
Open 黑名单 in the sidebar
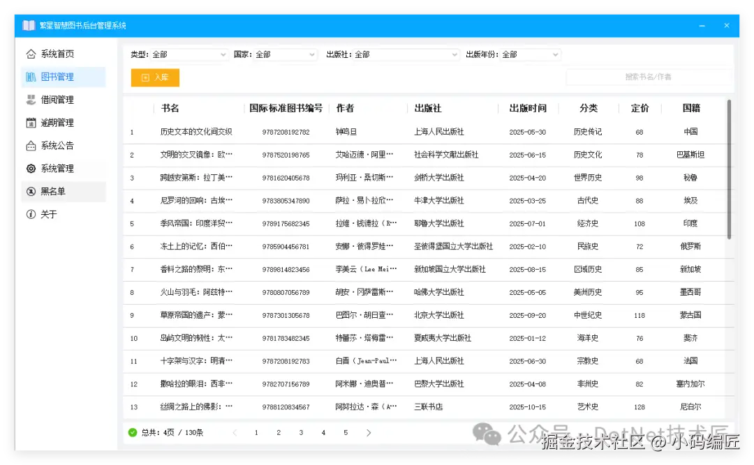pos(64,192)
